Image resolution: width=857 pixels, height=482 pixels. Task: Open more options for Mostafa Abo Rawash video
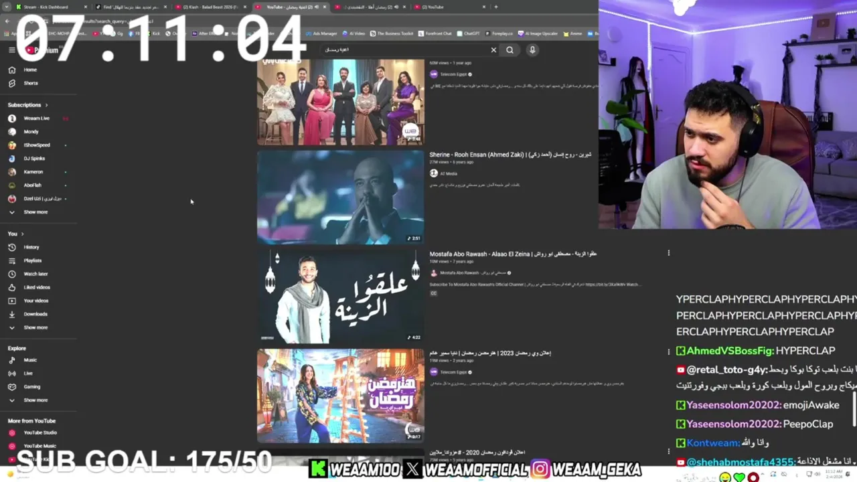coord(668,253)
